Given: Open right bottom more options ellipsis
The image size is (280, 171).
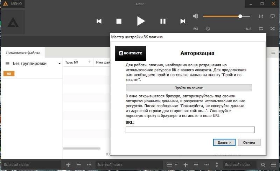Looking at the screenshot, I should click(x=206, y=165).
